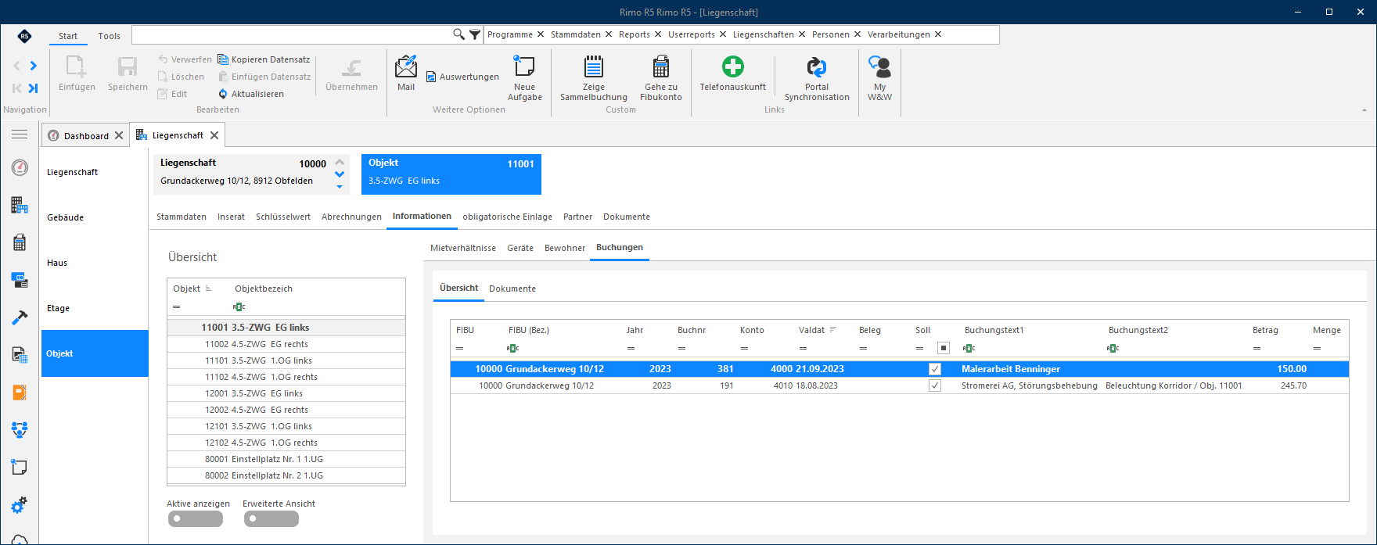Toggle Soll checkbox for Malerarbeit Benninger
Viewport: 1377px width, 545px height.
click(x=935, y=369)
